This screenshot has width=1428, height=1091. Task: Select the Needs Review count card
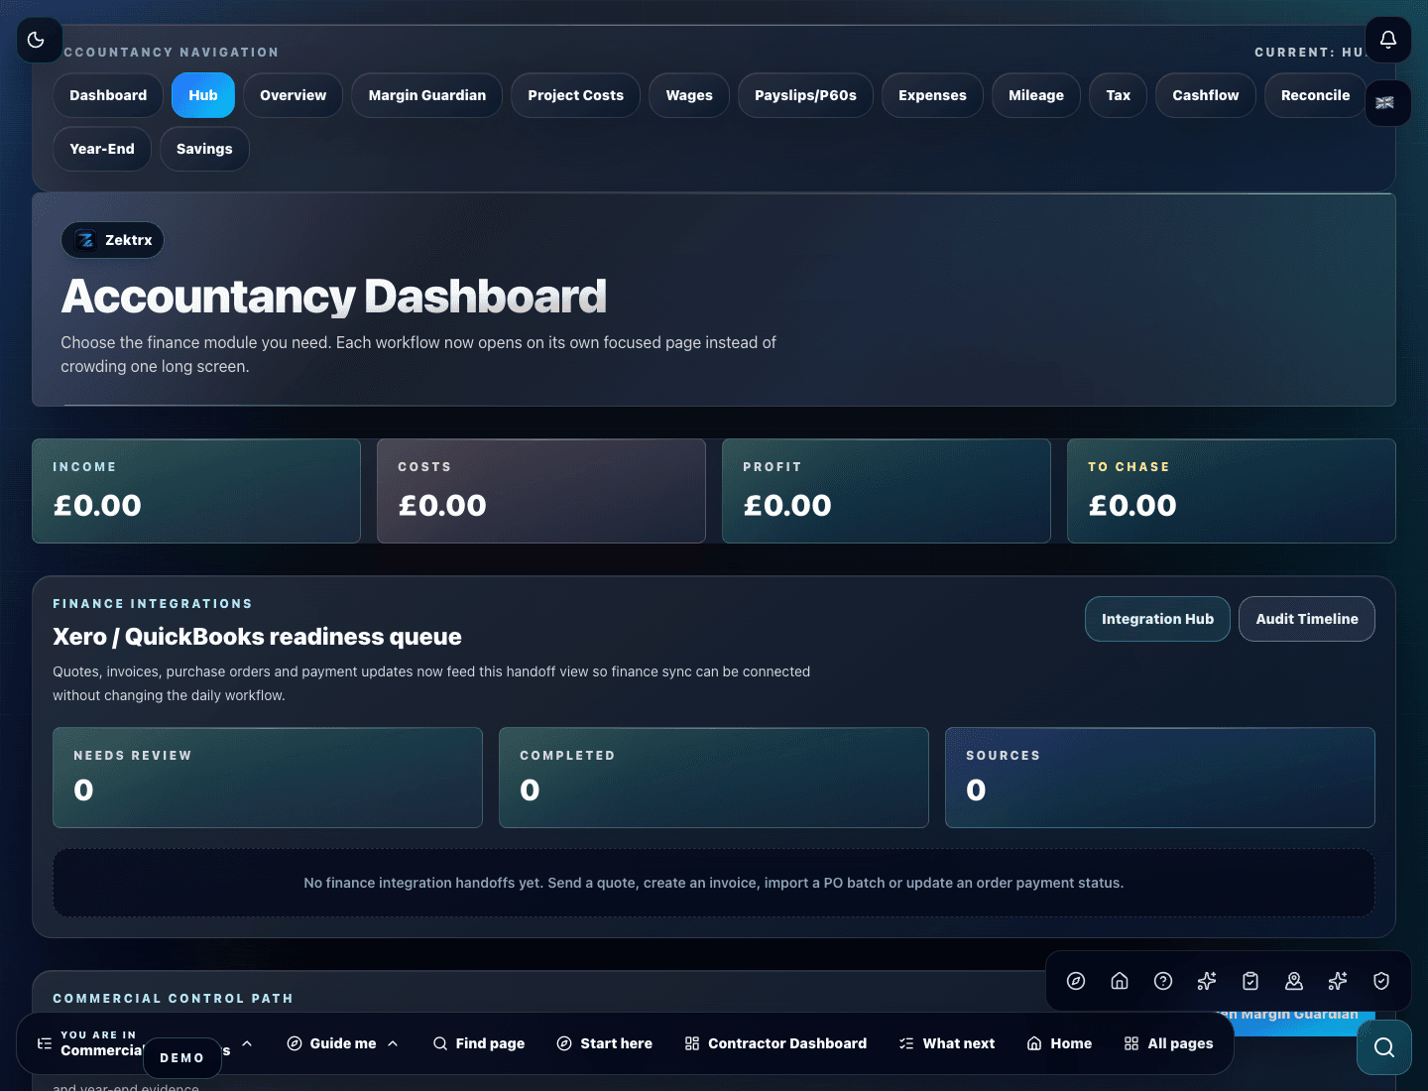click(x=268, y=778)
